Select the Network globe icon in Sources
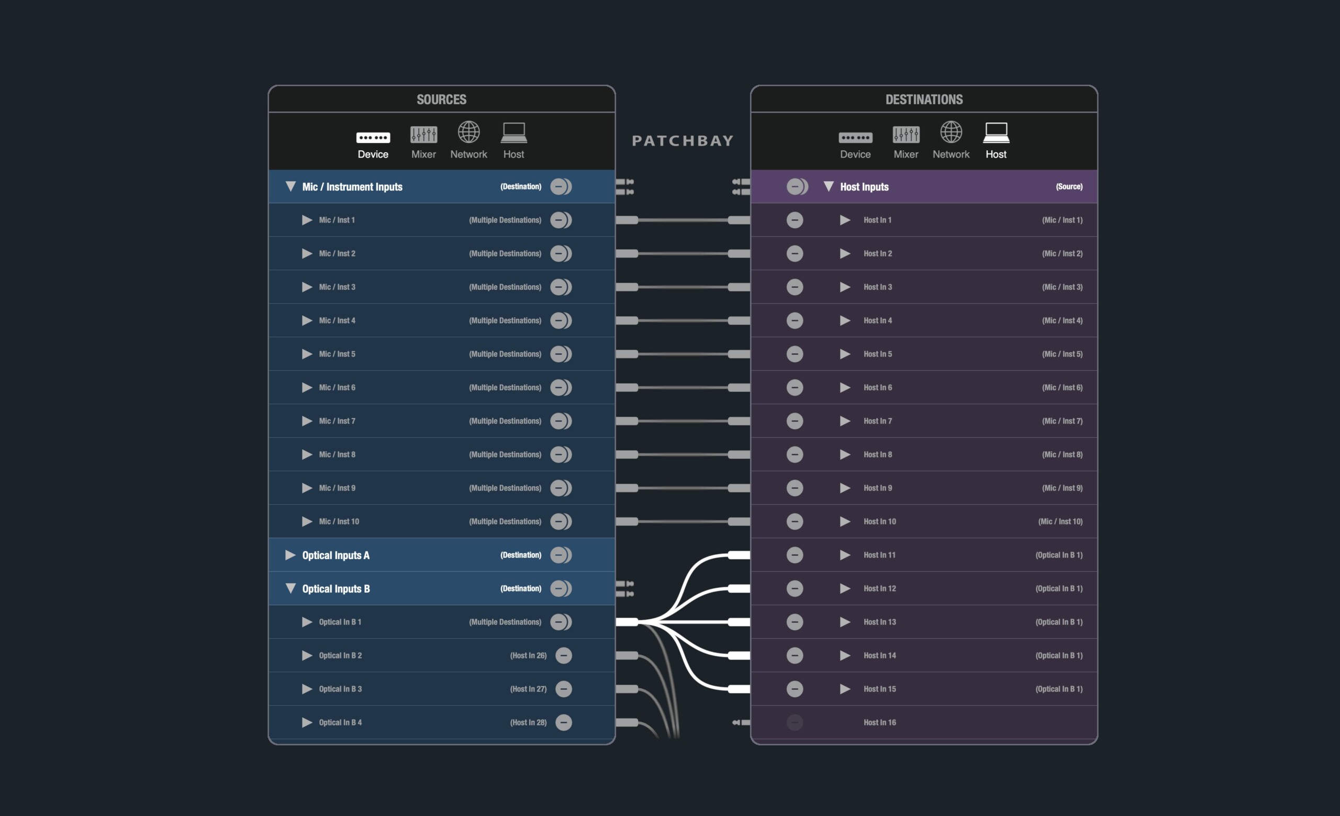Screen dimensions: 1340x816 [468, 132]
